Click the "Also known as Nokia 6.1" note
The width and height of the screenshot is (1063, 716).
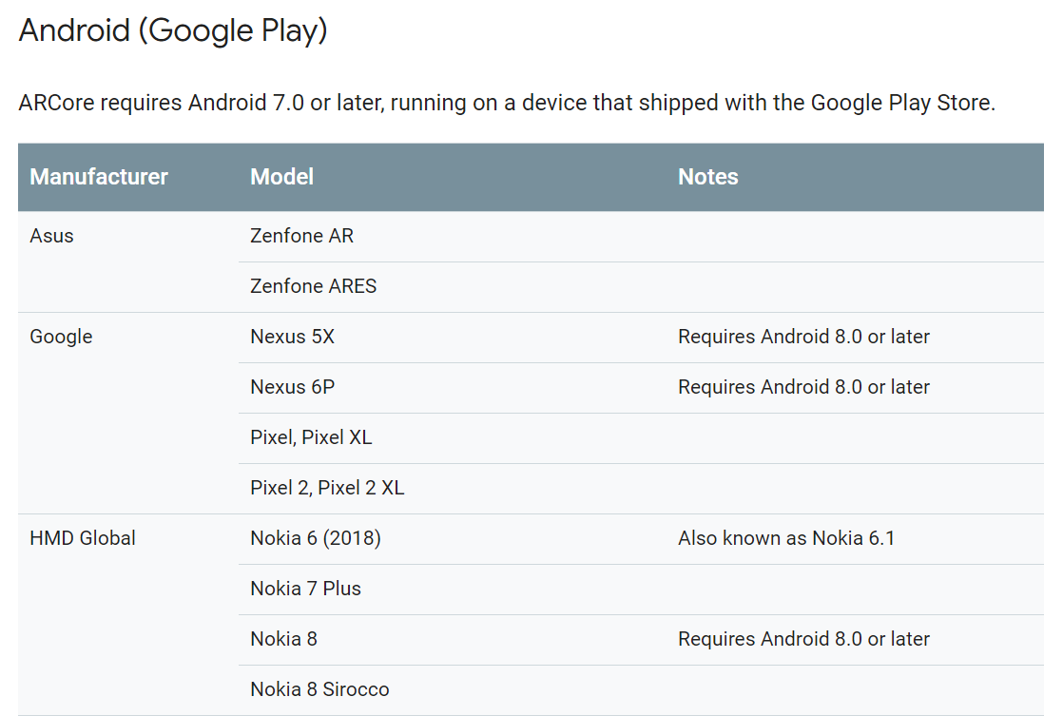786,538
